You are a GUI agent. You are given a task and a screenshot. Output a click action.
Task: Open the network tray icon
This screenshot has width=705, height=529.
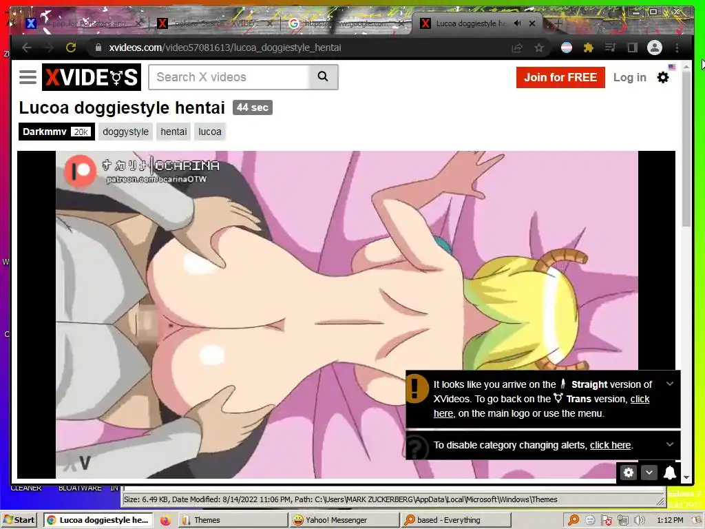click(x=623, y=520)
